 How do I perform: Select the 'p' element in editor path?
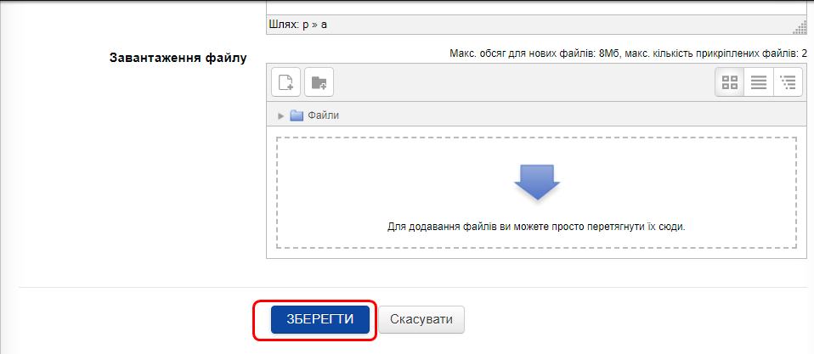(x=306, y=25)
